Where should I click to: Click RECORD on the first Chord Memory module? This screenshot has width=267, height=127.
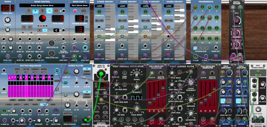click(x=99, y=20)
